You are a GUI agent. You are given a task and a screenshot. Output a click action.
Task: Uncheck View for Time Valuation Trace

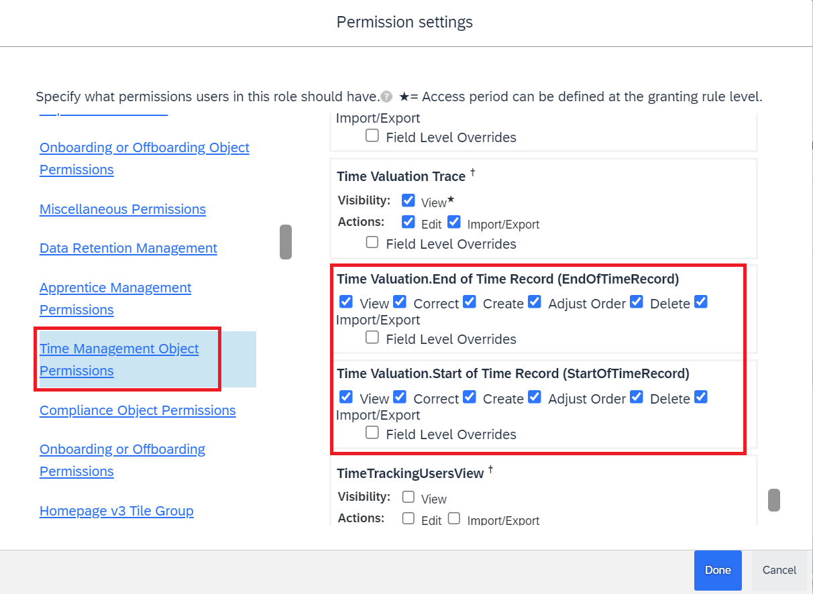[408, 200]
